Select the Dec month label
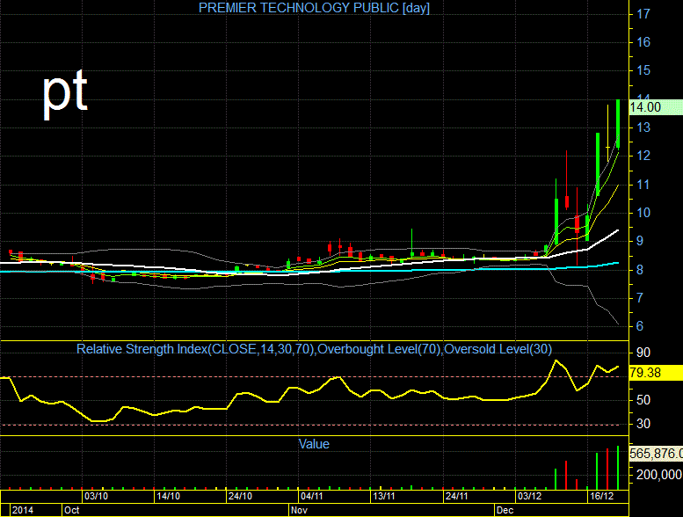 (x=505, y=510)
